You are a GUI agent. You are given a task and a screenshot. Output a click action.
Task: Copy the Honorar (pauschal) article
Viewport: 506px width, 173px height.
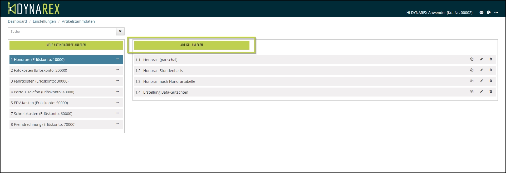point(472,59)
